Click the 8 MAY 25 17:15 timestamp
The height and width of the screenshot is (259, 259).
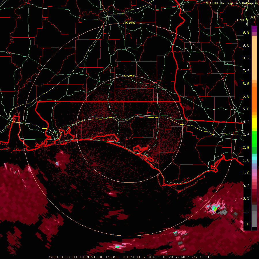point(194,257)
